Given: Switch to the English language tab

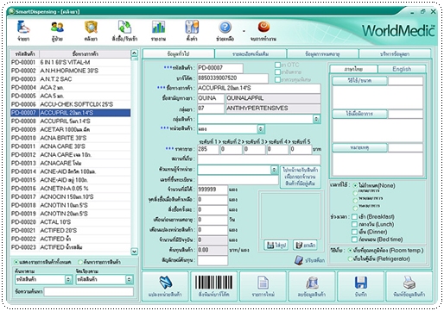Looking at the screenshot, I should click(x=402, y=69).
